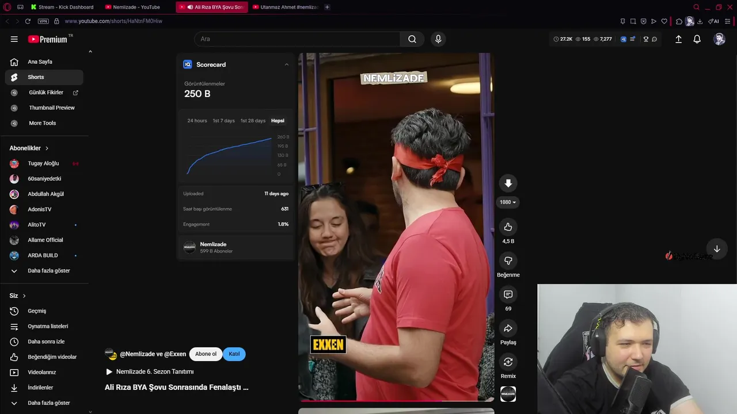Open a new browser tab

[328, 7]
